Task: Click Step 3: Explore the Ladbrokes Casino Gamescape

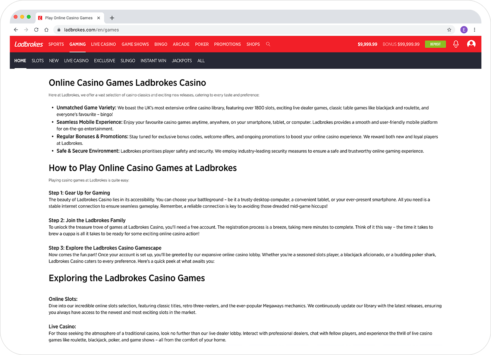Action: 105,248
